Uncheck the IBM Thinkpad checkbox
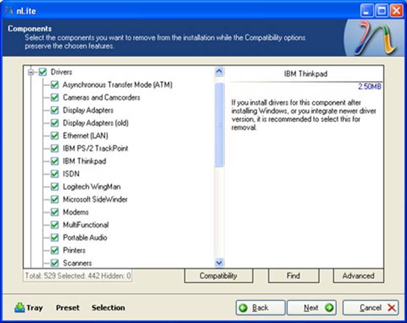Image resolution: width=407 pixels, height=323 pixels. 55,161
